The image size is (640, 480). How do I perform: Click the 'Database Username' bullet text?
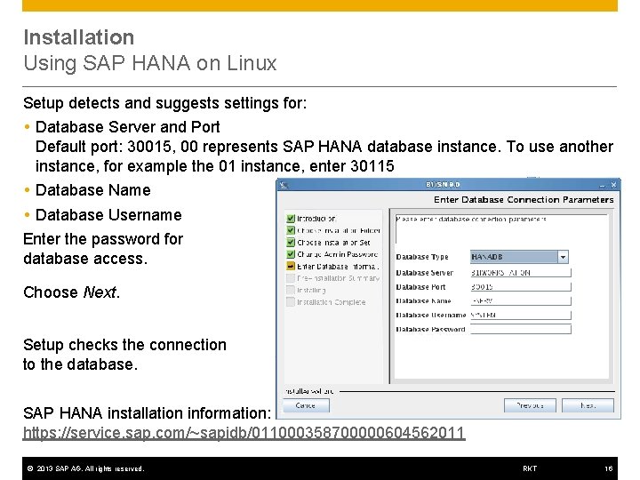click(x=108, y=215)
